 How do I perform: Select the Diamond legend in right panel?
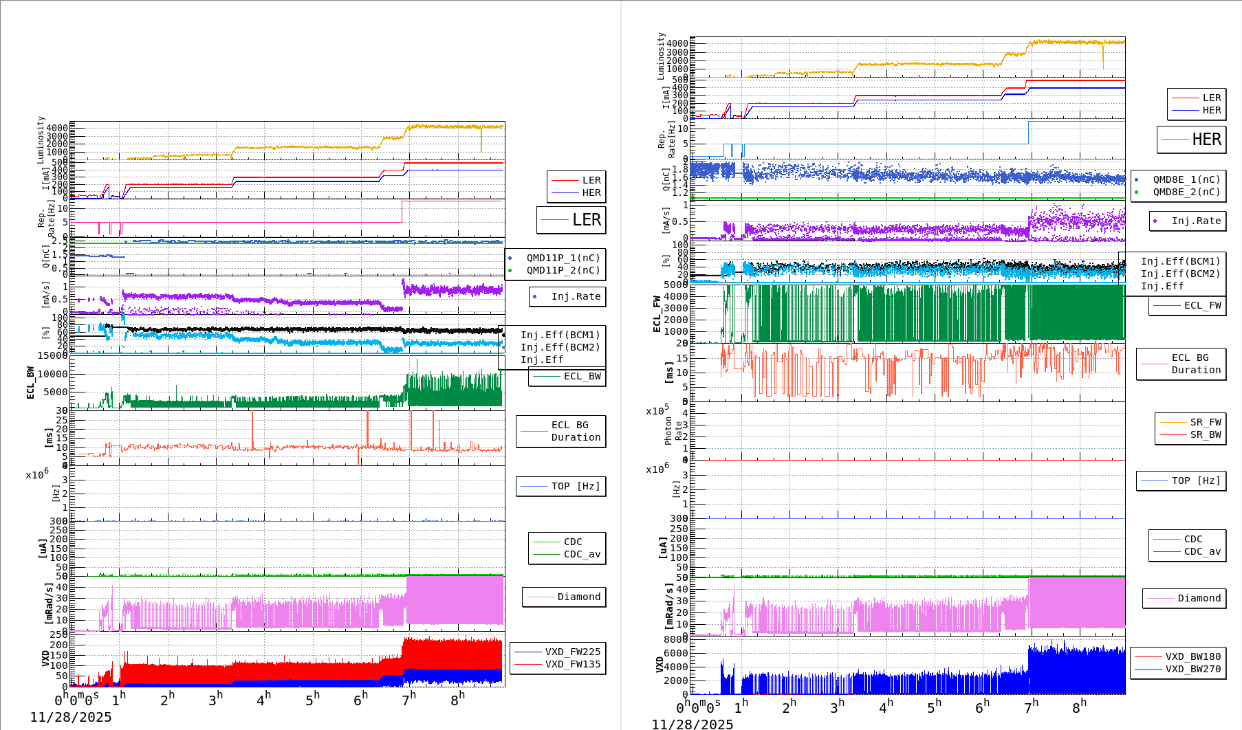click(1184, 598)
